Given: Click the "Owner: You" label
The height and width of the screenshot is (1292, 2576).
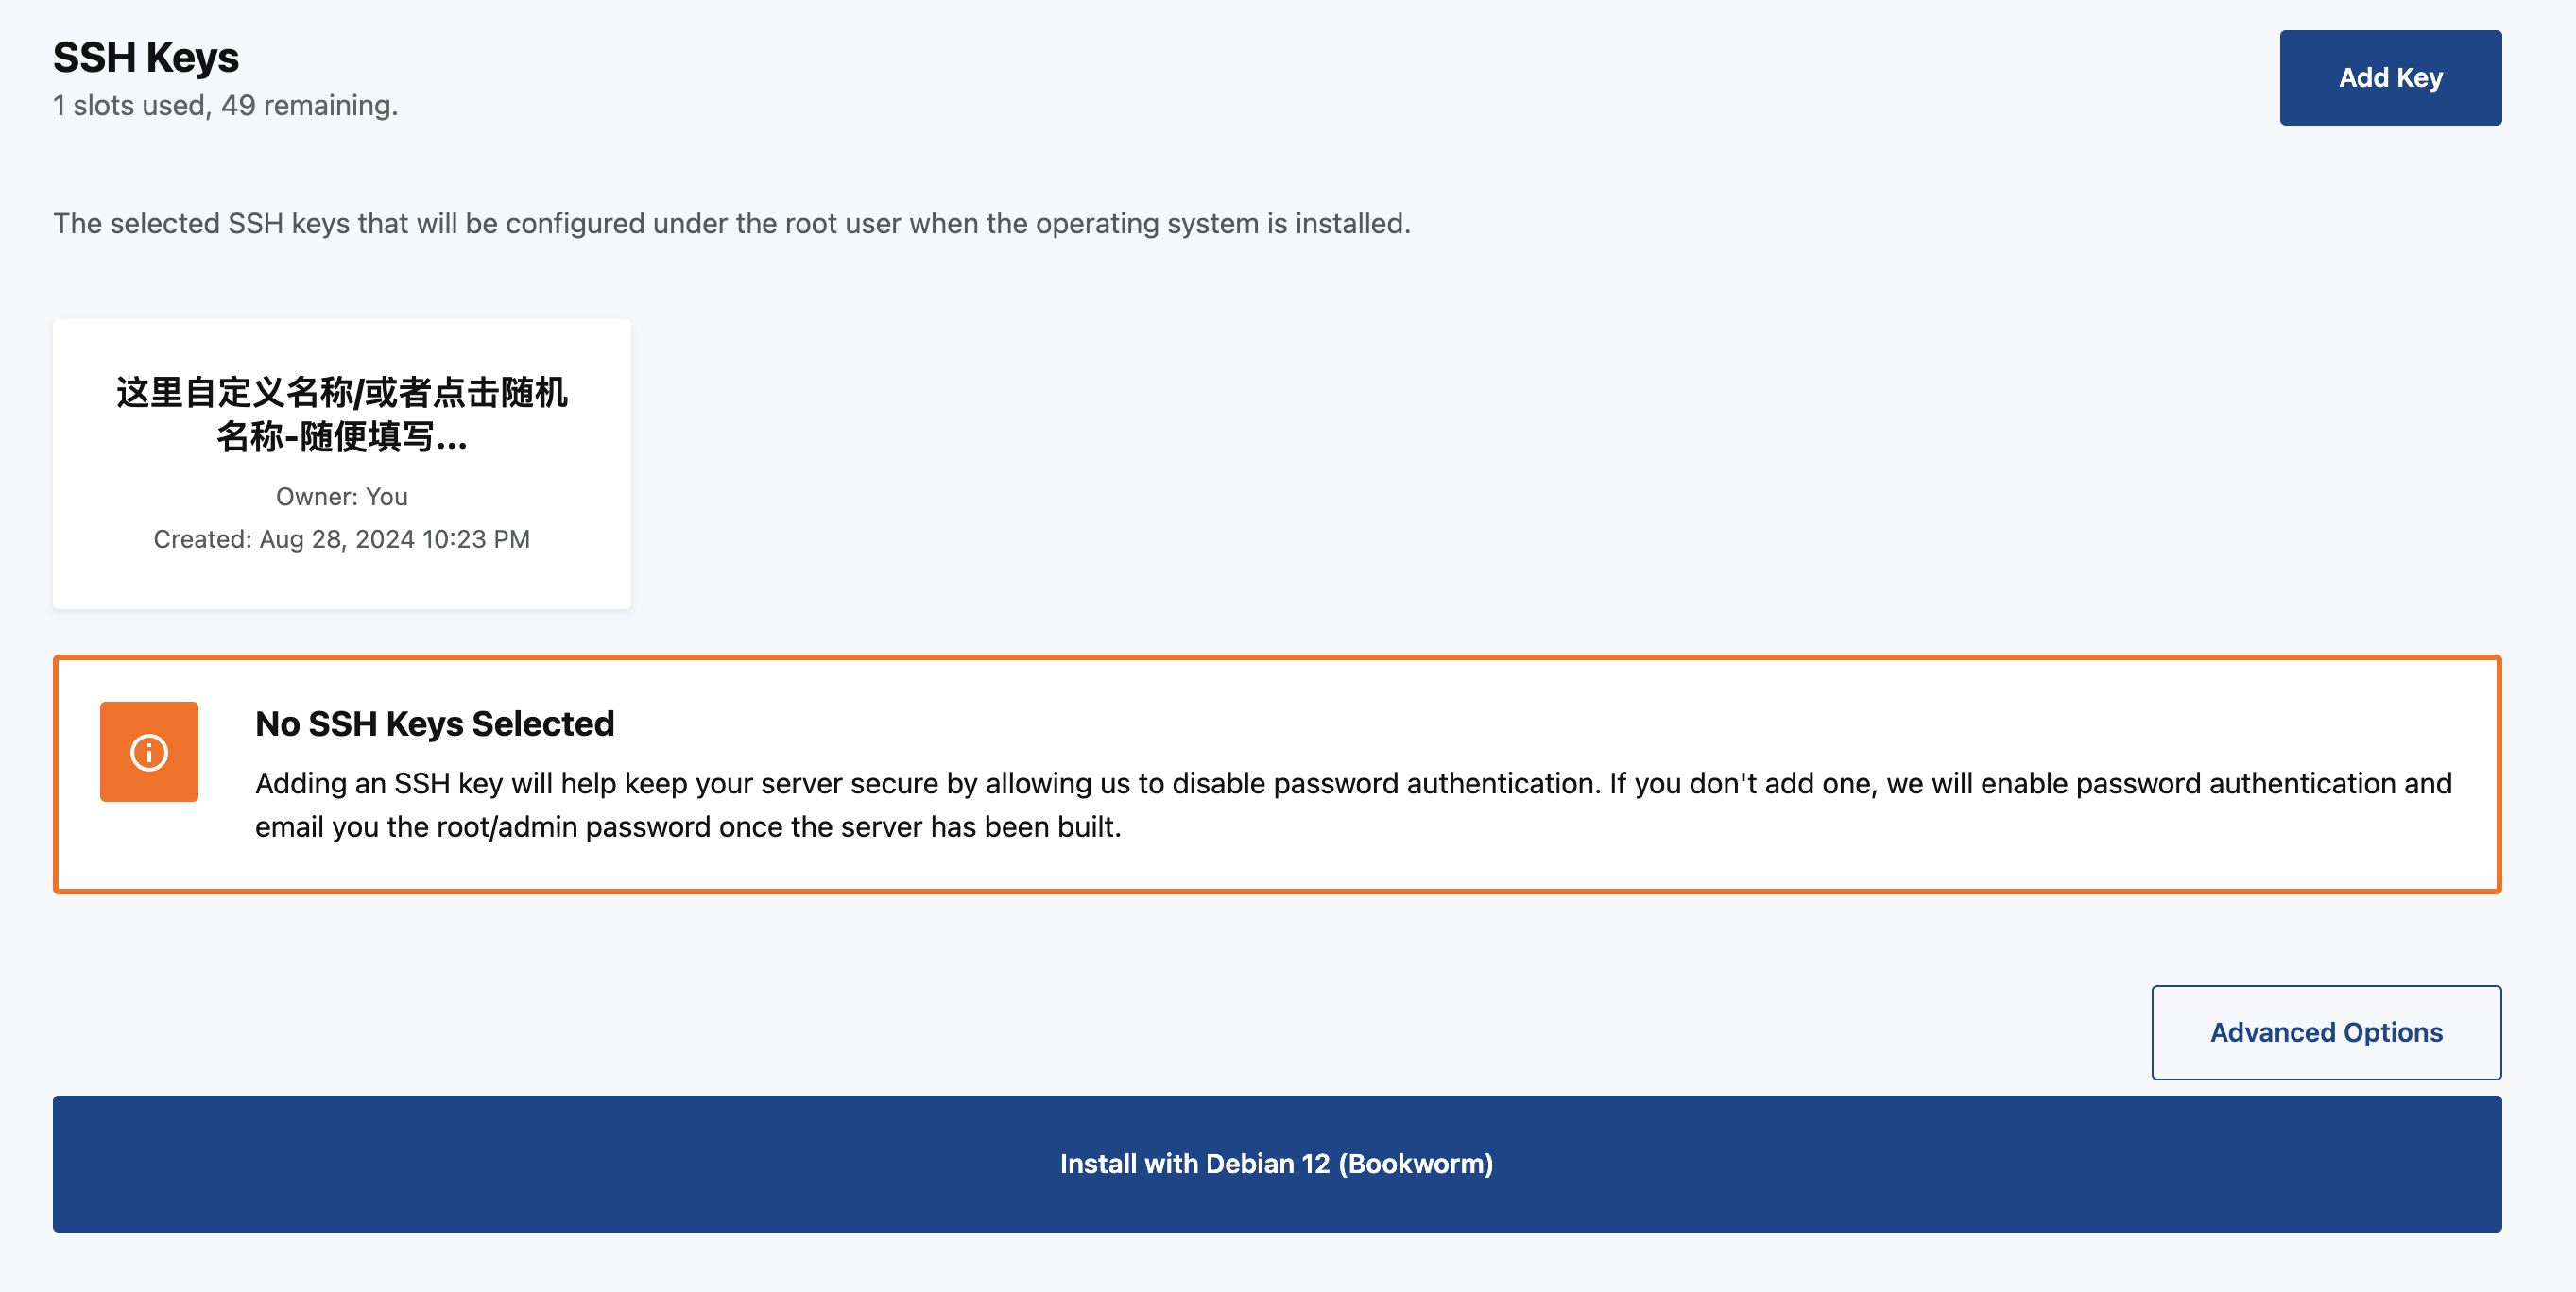Looking at the screenshot, I should [x=341, y=497].
